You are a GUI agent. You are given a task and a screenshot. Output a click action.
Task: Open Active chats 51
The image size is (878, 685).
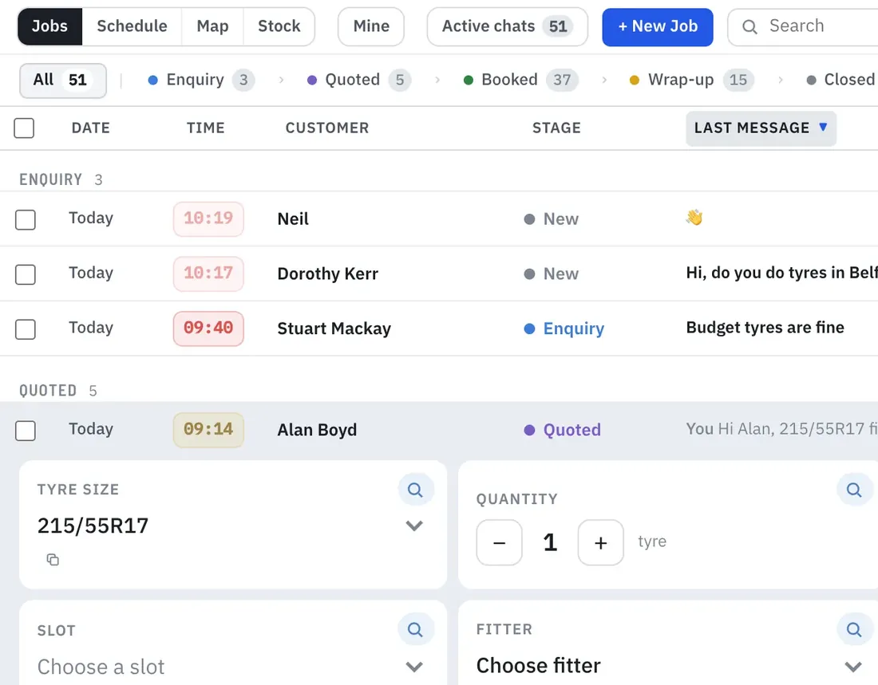point(508,26)
